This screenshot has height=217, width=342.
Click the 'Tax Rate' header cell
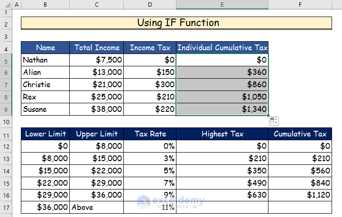pyautogui.click(x=149, y=134)
